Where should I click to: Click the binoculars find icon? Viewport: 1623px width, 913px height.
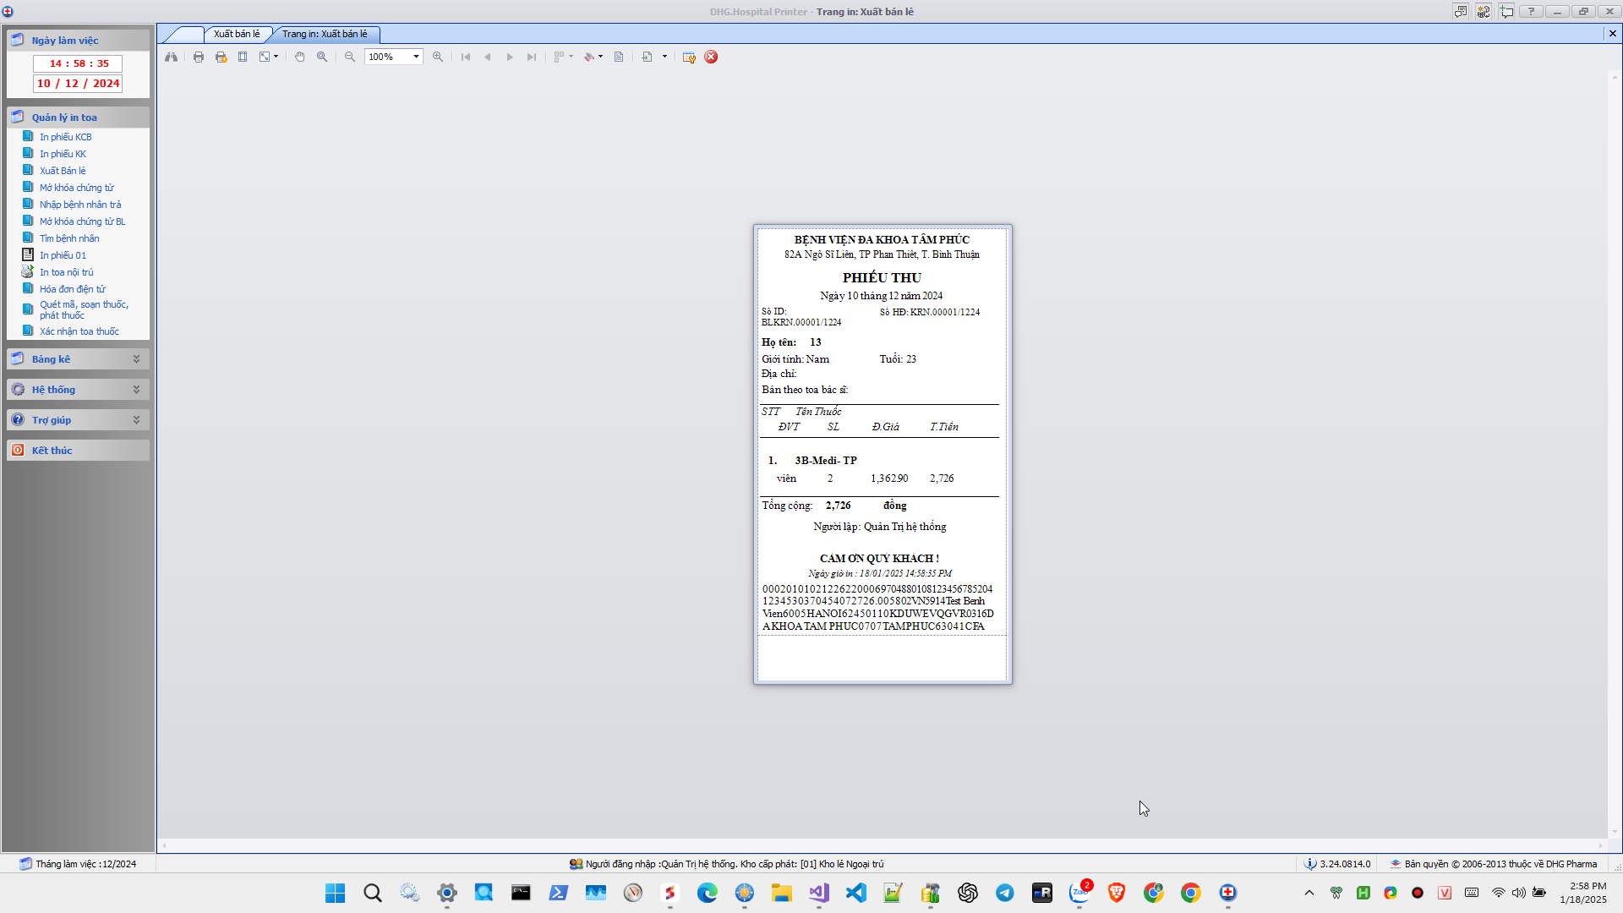[172, 57]
